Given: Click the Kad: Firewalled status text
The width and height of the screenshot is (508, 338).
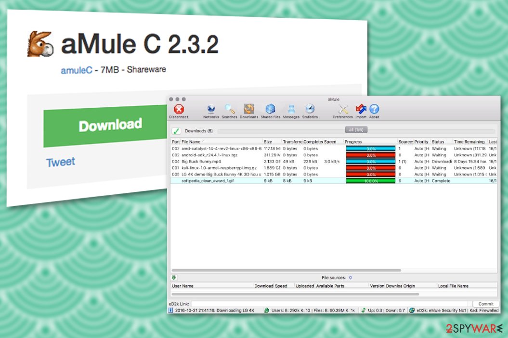Looking at the screenshot, I should [x=484, y=310].
